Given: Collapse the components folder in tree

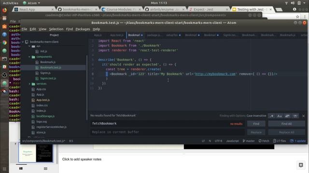Looking at the screenshot, I should (29, 57).
